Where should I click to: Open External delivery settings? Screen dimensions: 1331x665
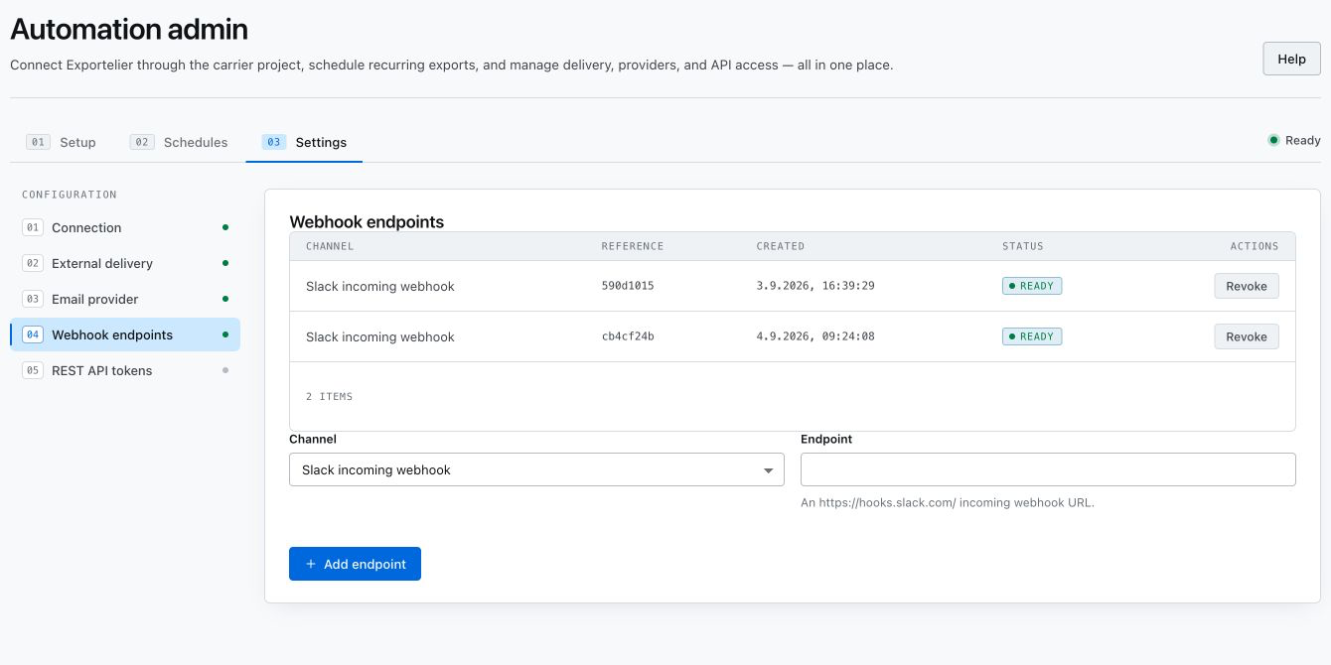tap(125, 263)
